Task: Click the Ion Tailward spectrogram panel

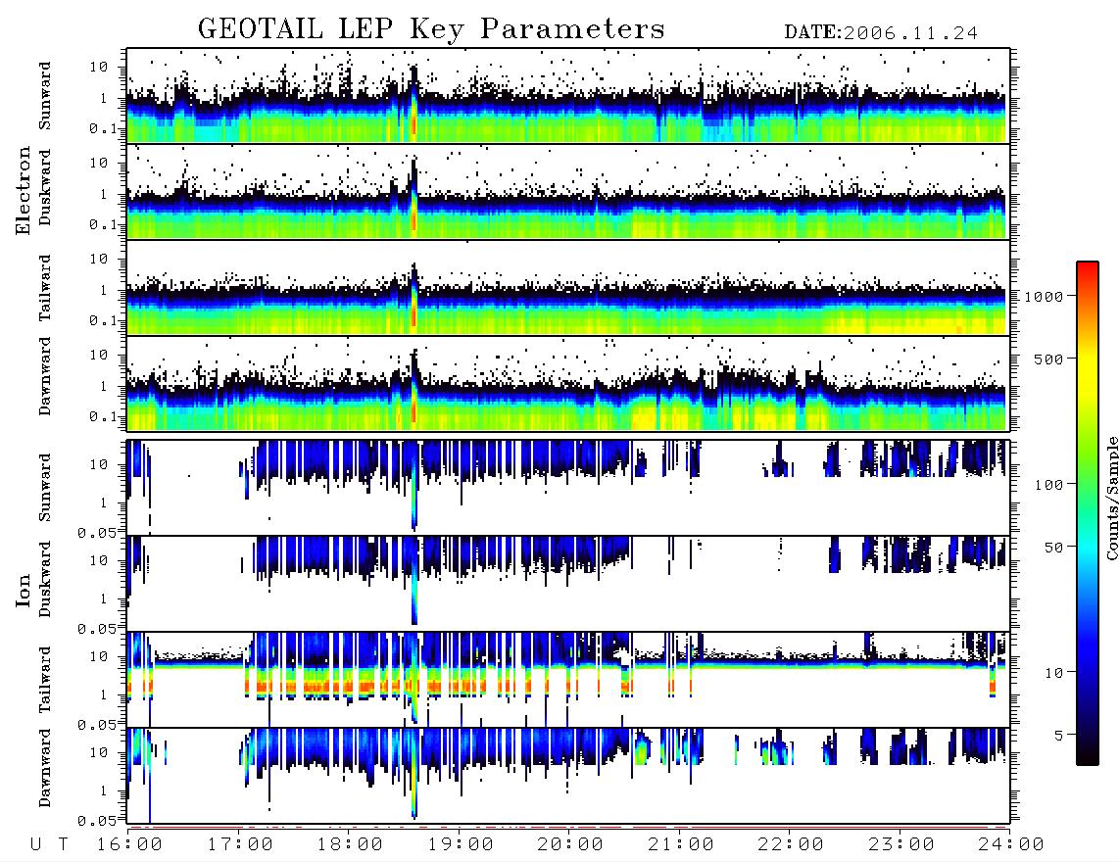Action: tap(568, 679)
